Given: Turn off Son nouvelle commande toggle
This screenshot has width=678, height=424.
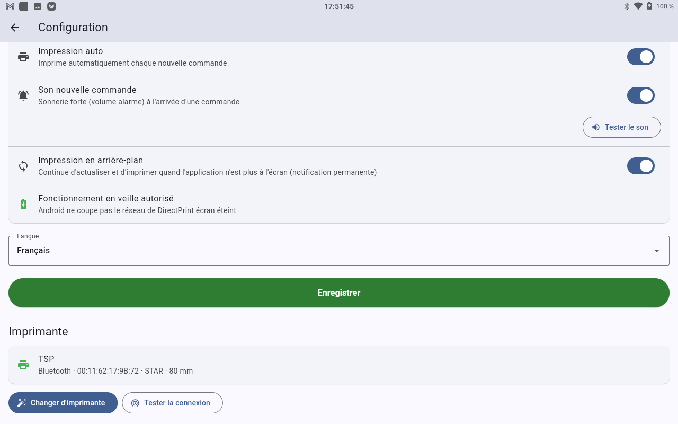Looking at the screenshot, I should (641, 95).
